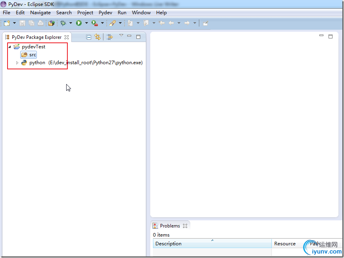Click the blue-and-yellow arrows icon in Package Explorer toolbar

pyautogui.click(x=110, y=37)
